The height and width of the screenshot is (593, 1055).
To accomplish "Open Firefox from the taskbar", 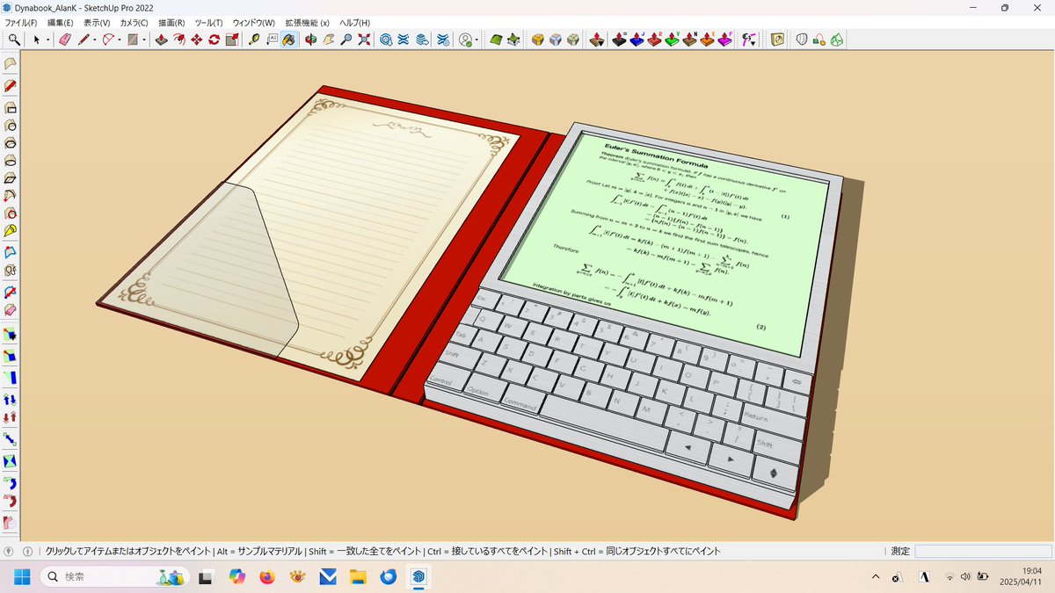I will click(x=267, y=576).
